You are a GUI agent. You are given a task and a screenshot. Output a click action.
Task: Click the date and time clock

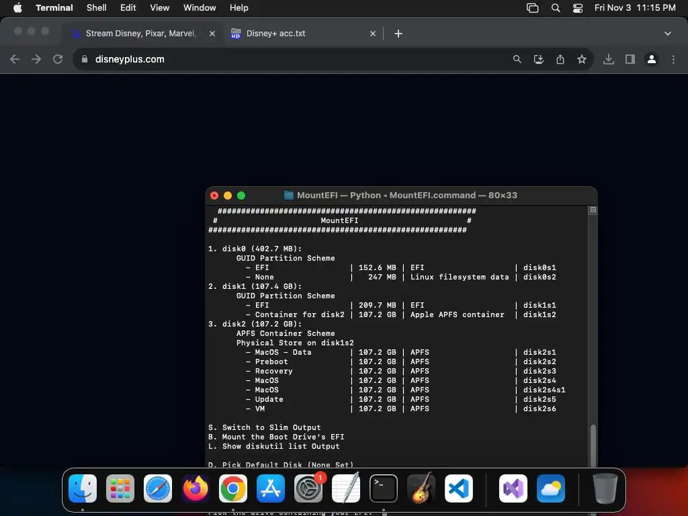634,8
